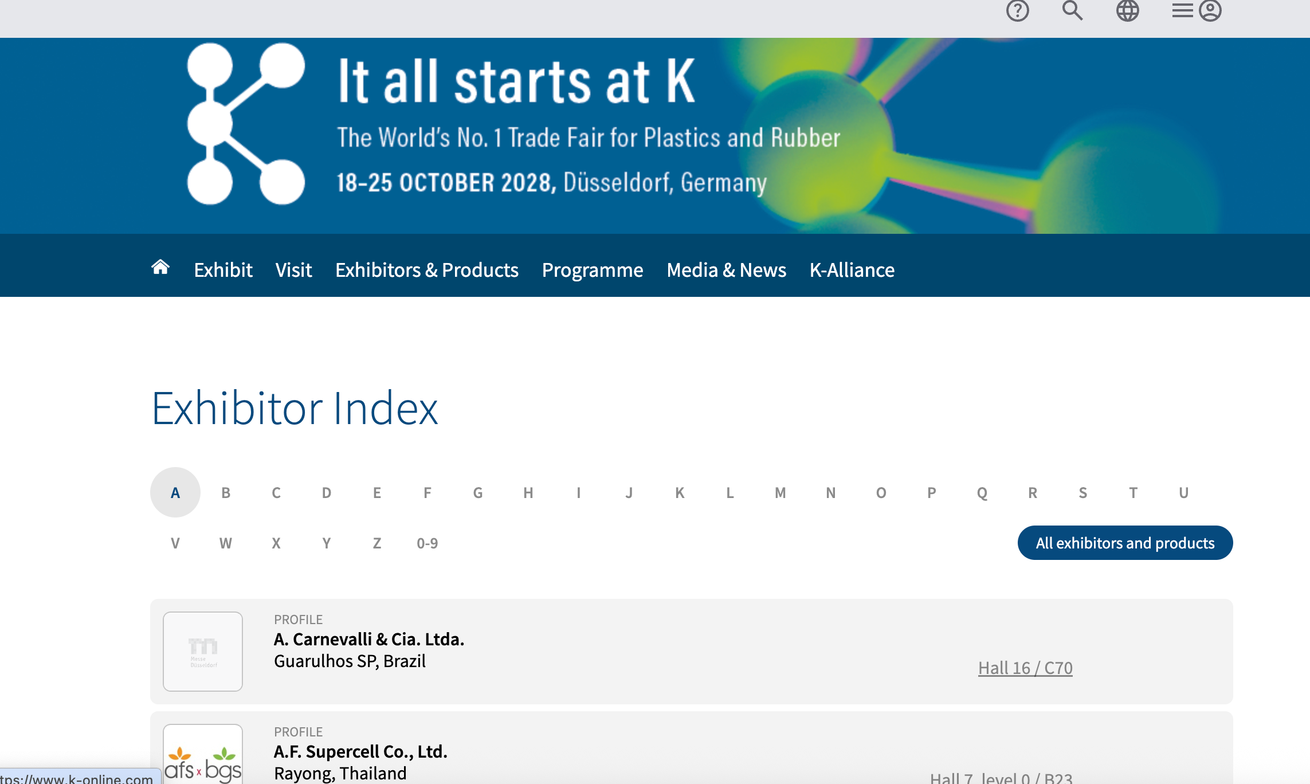Open the search magnifier icon
Viewport: 1310px width, 784px height.
[x=1072, y=10]
